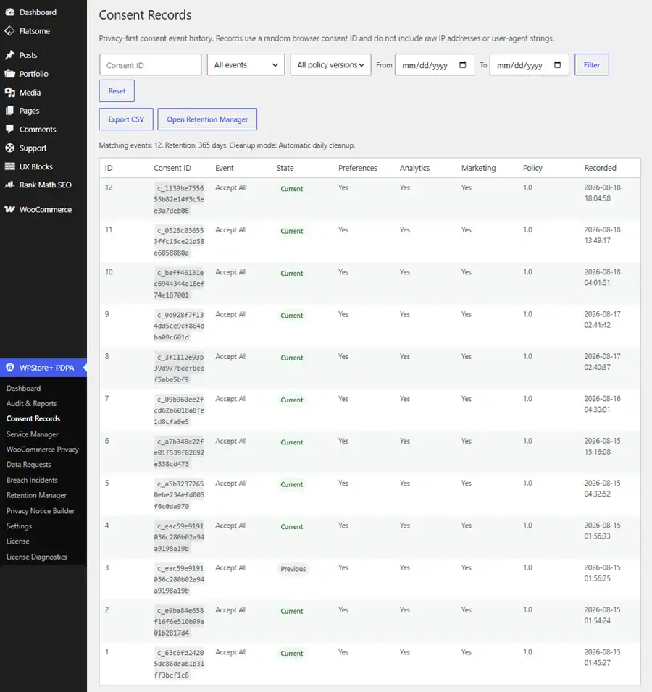Click recorded time 2026-08-15 01:45:27
Viewport: 652px width, 692px height.
602,657
